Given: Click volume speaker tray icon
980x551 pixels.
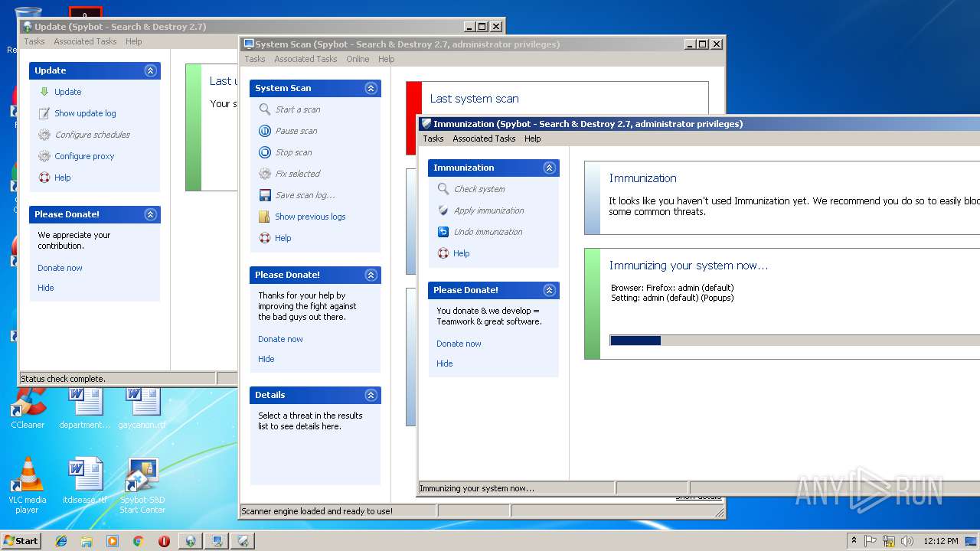Looking at the screenshot, I should coord(906,541).
